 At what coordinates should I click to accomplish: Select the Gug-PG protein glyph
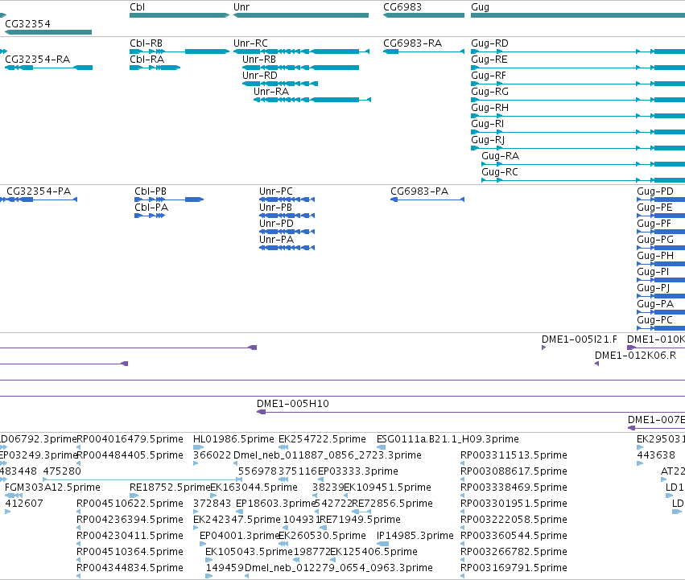tap(661, 248)
